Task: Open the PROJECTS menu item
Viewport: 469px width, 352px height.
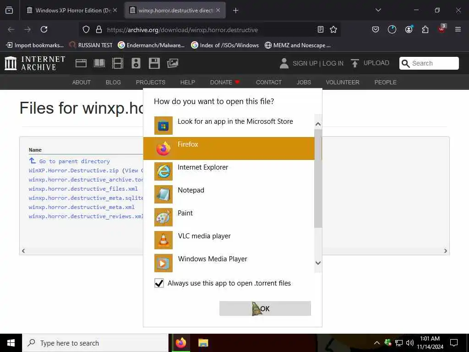Action: click(x=150, y=82)
